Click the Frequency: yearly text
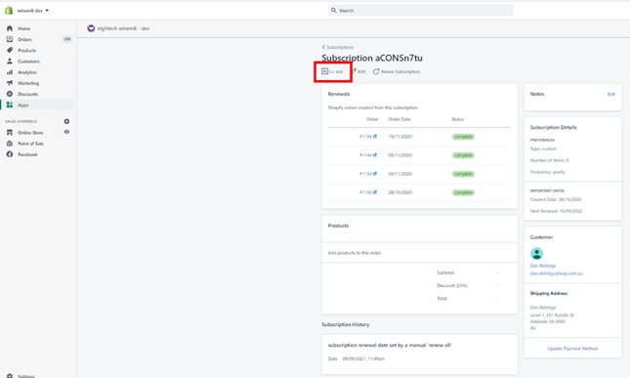 pyautogui.click(x=547, y=172)
